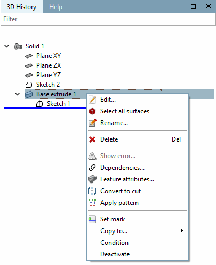Screen dimensions: 216x265
Task: Choose Condition from the context menu
Action: (114, 243)
